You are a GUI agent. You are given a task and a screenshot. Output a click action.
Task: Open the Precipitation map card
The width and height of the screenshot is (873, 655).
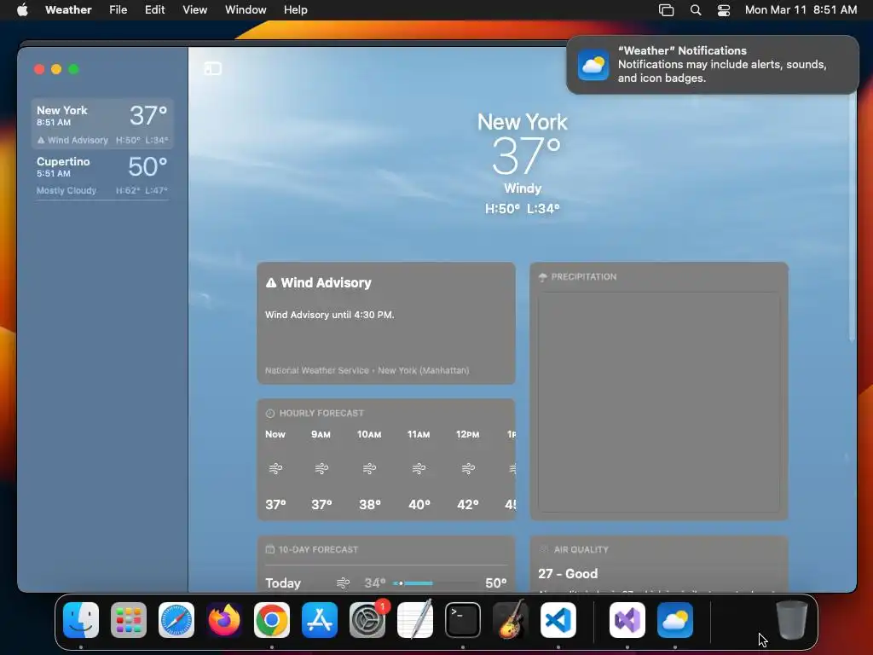[659, 391]
